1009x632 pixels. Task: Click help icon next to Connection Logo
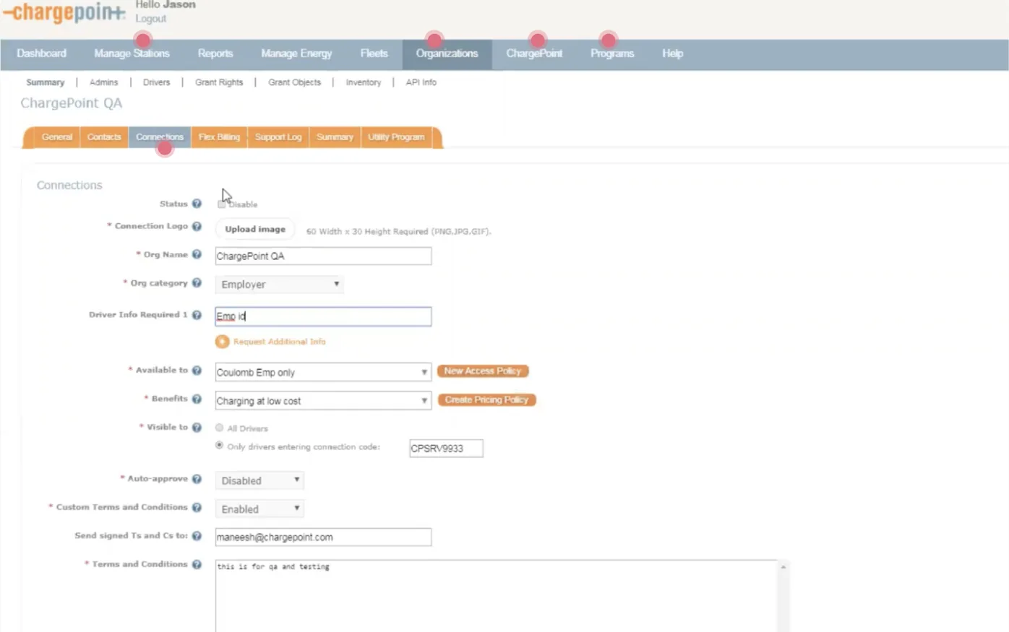tap(197, 226)
